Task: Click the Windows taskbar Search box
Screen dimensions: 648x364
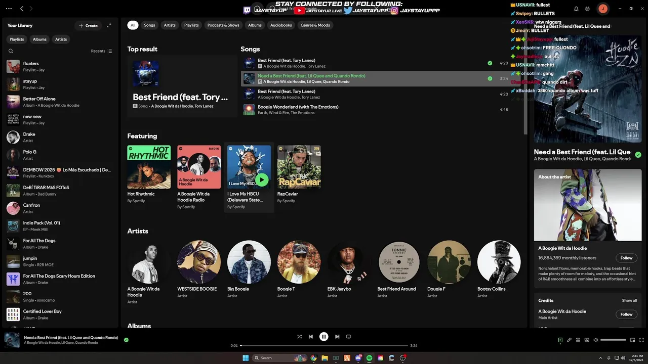Action: [x=280, y=358]
